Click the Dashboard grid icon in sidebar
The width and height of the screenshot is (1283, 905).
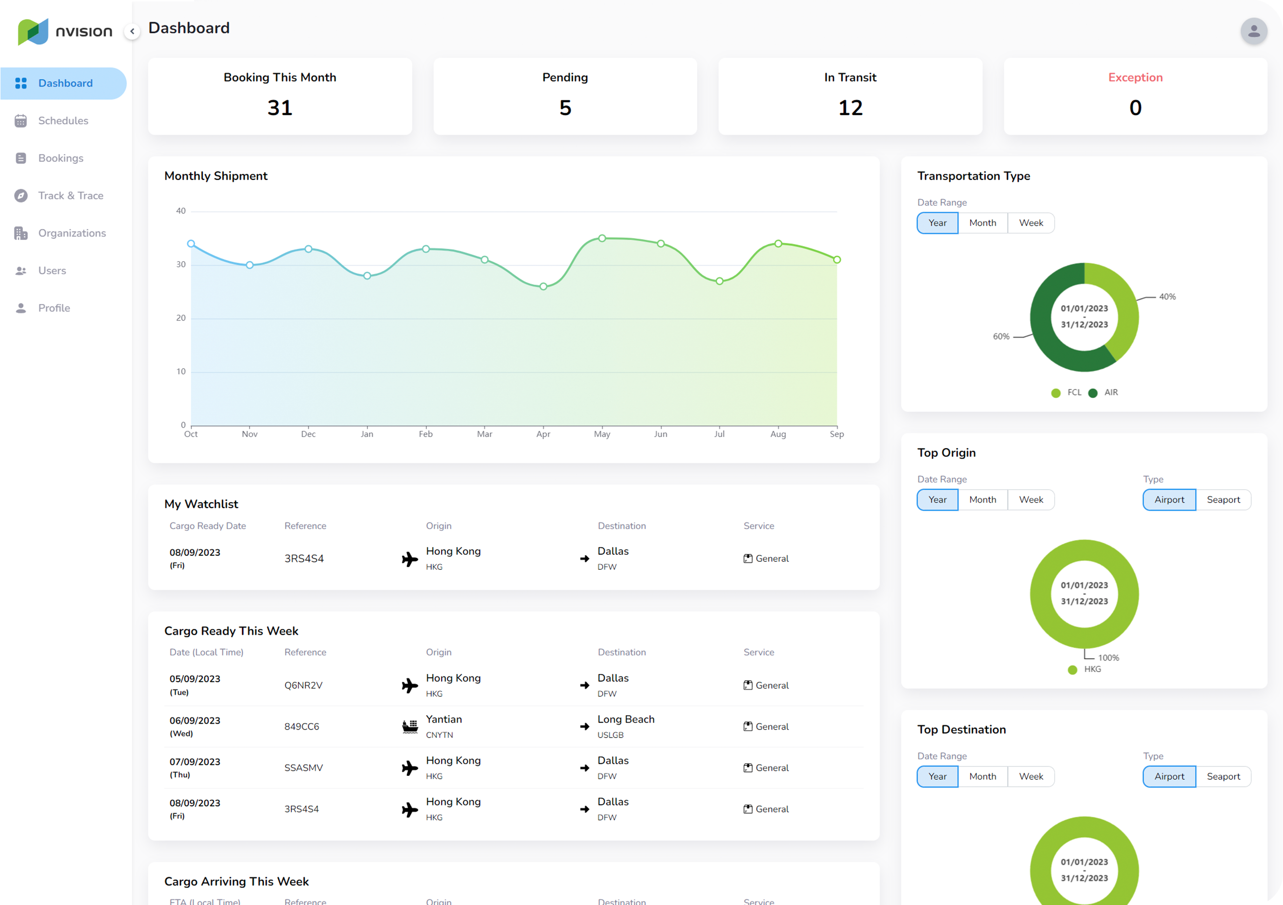(21, 83)
